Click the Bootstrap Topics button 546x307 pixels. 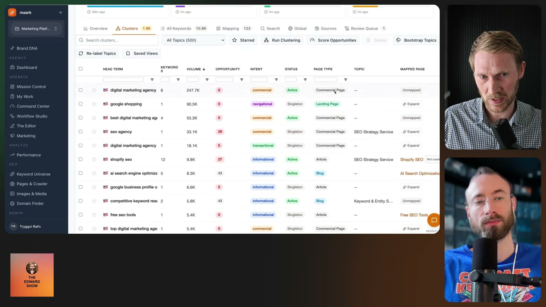pyautogui.click(x=416, y=40)
